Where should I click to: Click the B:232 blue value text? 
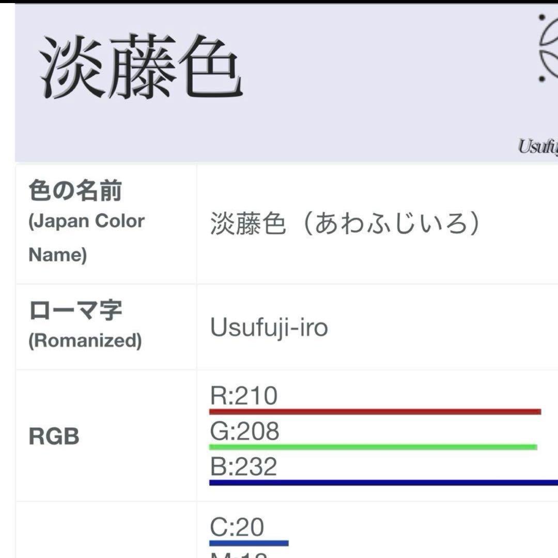click(x=244, y=467)
